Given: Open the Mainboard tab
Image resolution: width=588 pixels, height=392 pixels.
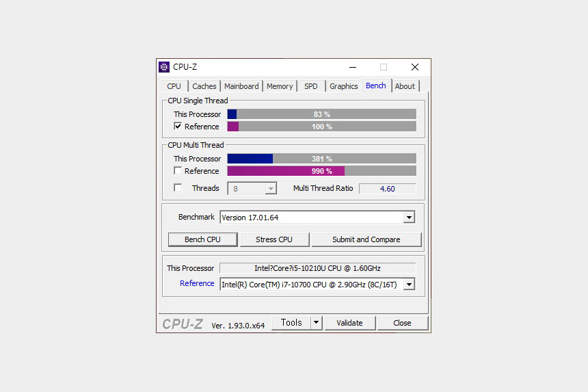Looking at the screenshot, I should point(241,86).
